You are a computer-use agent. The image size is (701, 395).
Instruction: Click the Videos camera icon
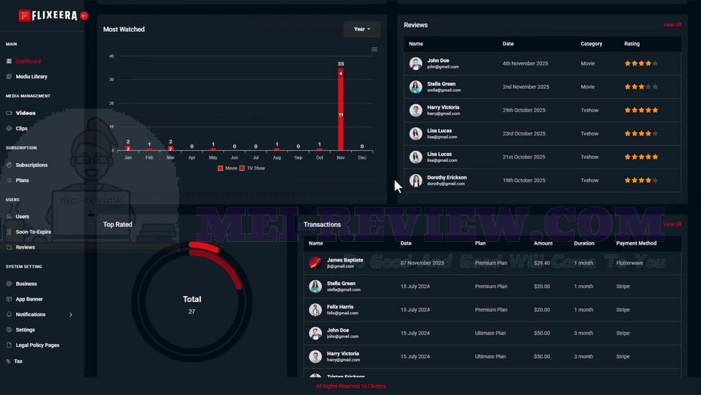tap(9, 113)
